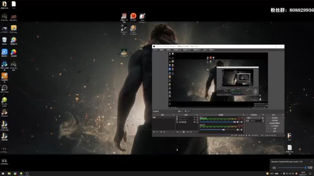Open Project Zomboid desktop shortcut
Screen dimensions: 314x176
click(133, 30)
